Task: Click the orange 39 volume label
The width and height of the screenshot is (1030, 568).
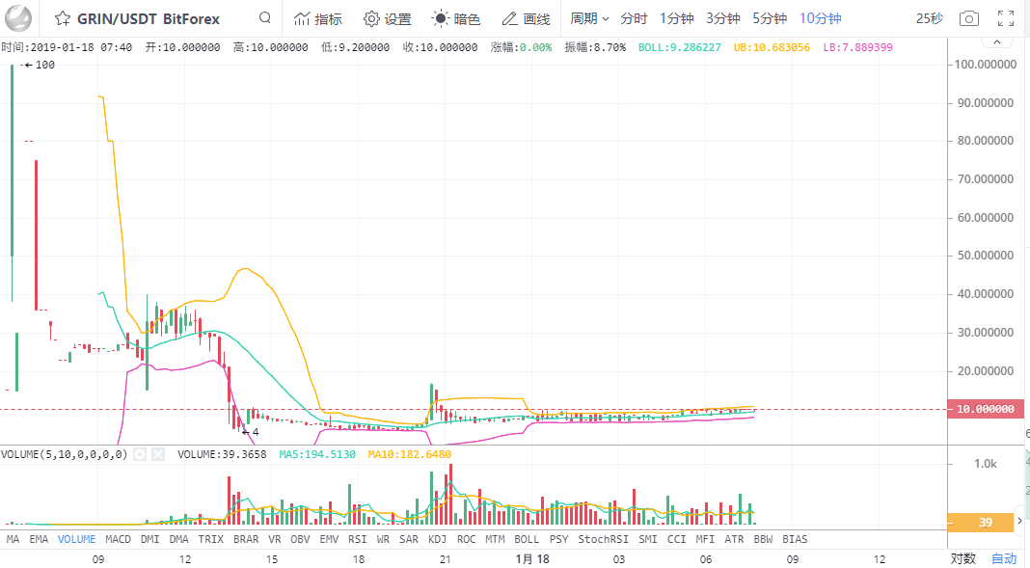Action: click(x=985, y=523)
